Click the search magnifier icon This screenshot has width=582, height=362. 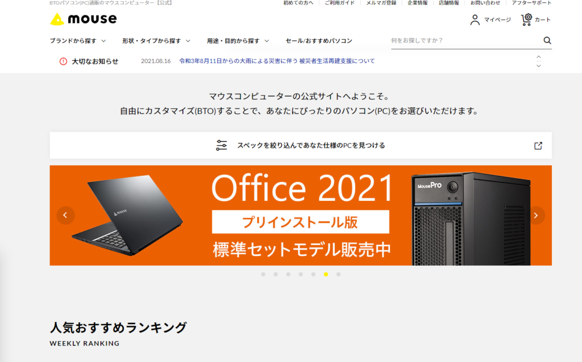(x=547, y=40)
